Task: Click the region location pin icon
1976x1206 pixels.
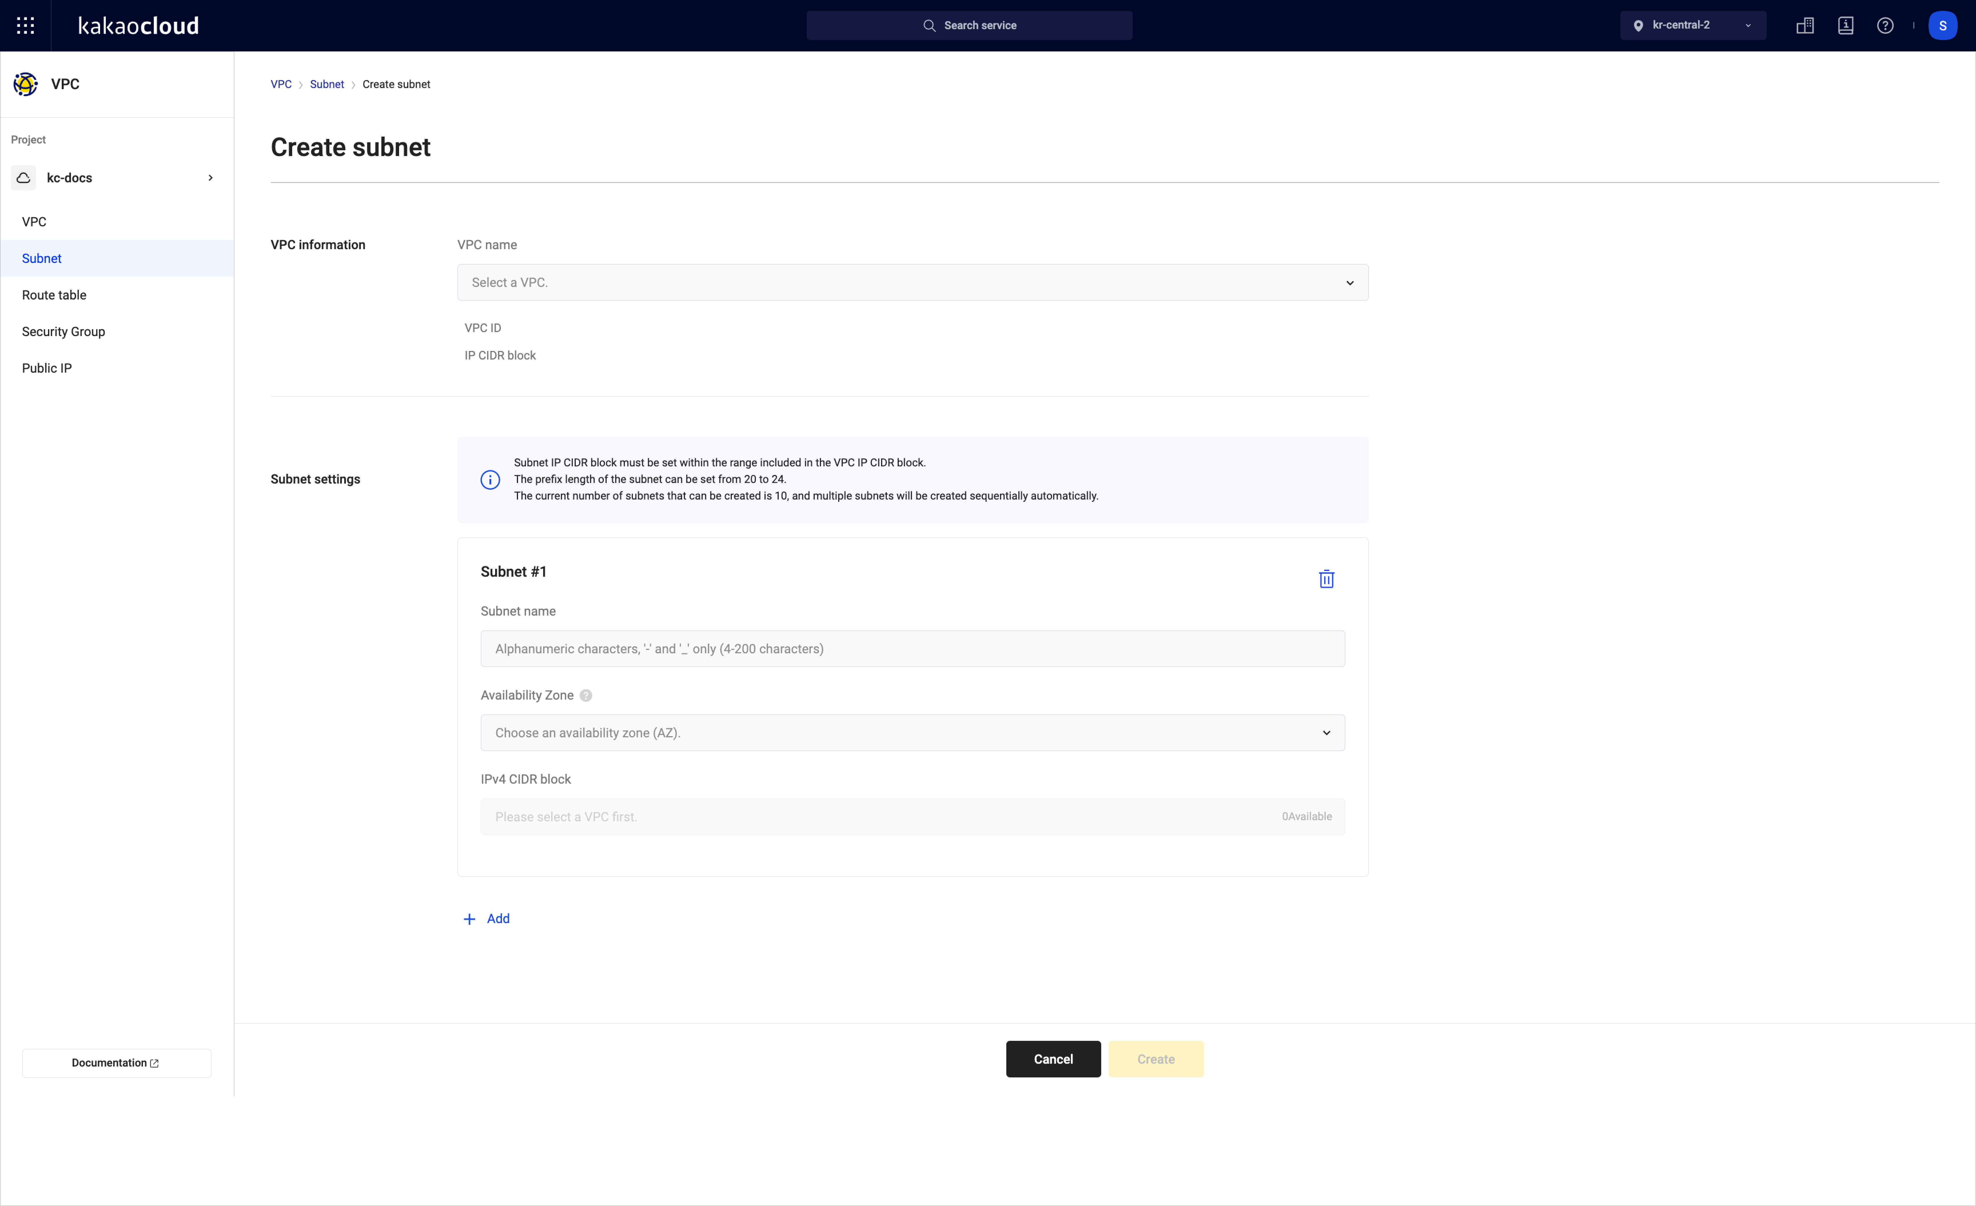Action: click(1638, 26)
